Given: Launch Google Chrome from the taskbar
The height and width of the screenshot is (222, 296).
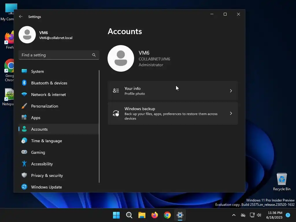Looking at the screenshot, I should click(x=167, y=215).
